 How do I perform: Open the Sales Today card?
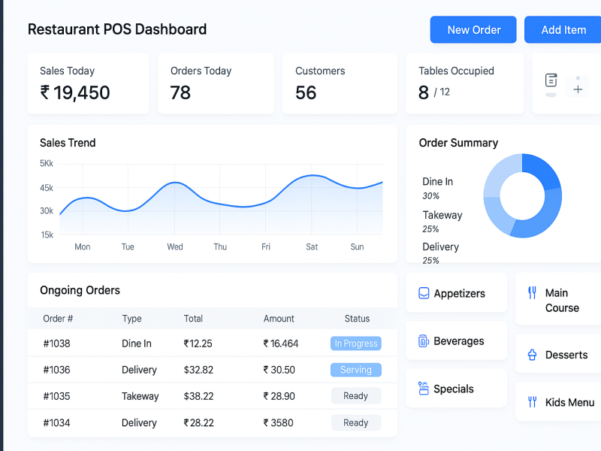tap(88, 83)
